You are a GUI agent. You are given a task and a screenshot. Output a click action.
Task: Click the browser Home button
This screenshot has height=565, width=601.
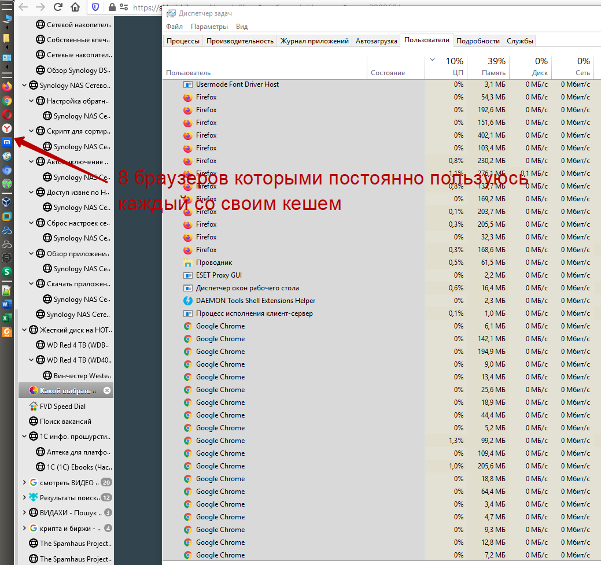tap(75, 8)
